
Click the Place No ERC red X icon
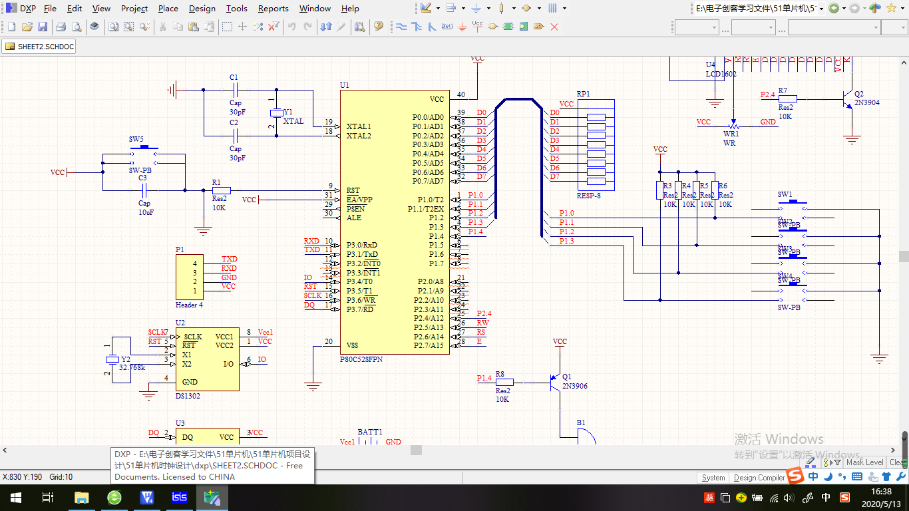pyautogui.click(x=554, y=27)
